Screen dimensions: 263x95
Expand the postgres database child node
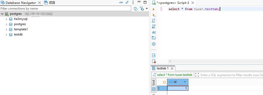pos(6,24)
